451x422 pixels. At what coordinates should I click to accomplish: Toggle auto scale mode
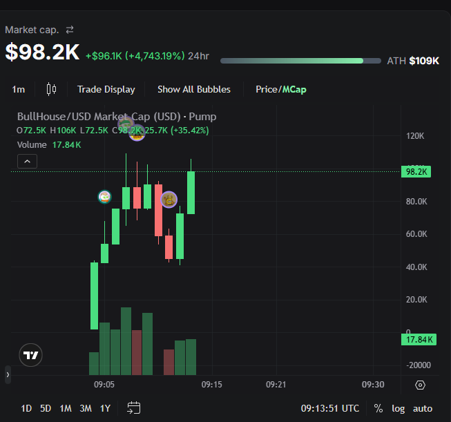(x=423, y=408)
